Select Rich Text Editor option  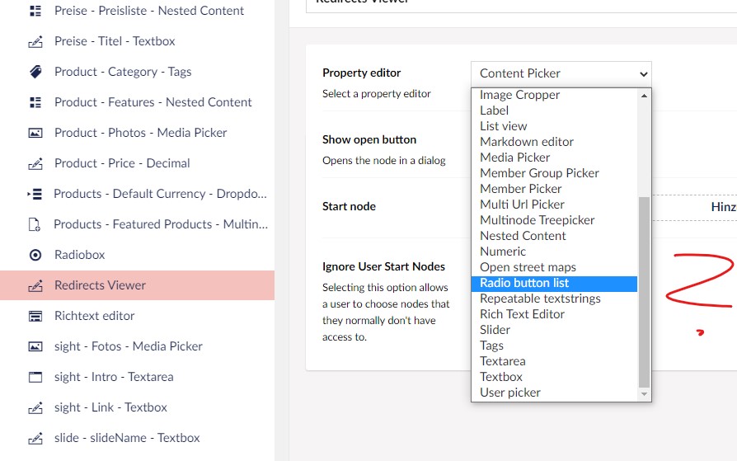pos(554,314)
